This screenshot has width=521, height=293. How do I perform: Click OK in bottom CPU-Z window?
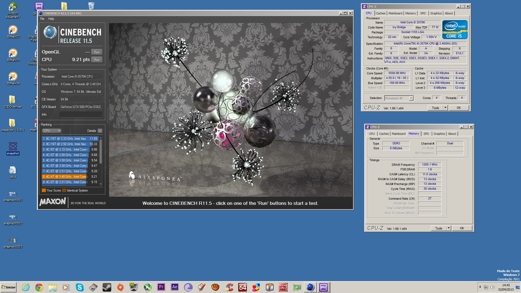462,228
